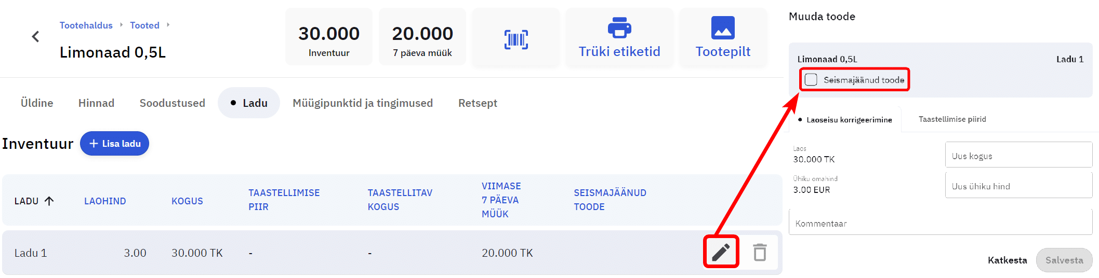Sort by LADU column arrow

click(x=49, y=201)
